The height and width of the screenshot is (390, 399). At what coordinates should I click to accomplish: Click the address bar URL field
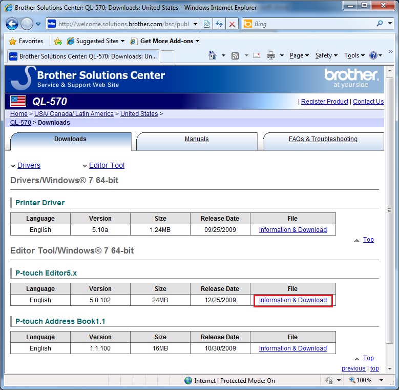coord(121,24)
